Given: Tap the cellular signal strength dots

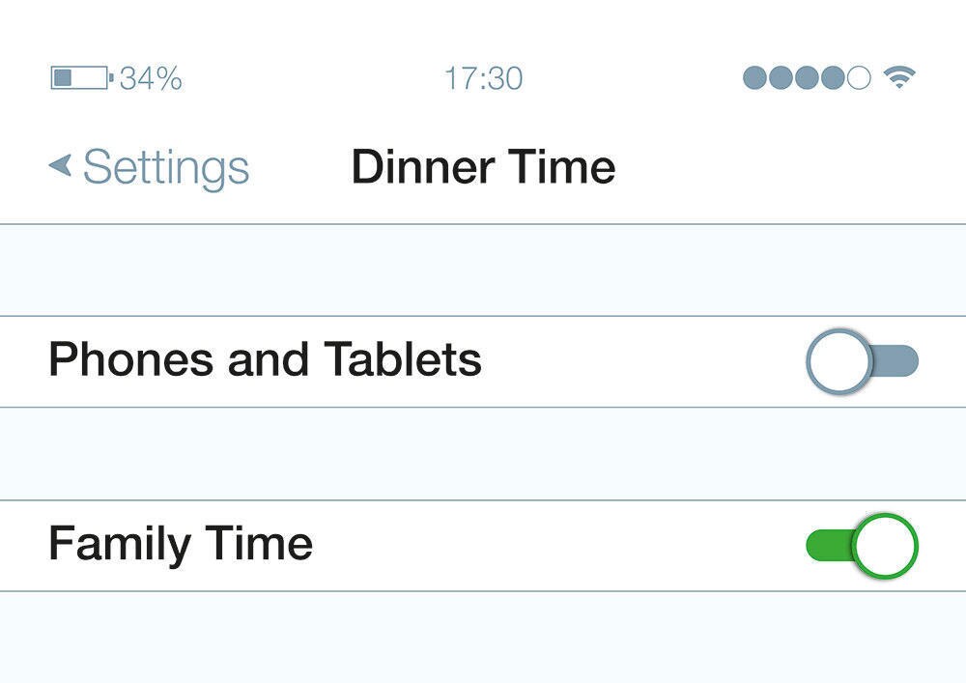Looking at the screenshot, I should [807, 78].
